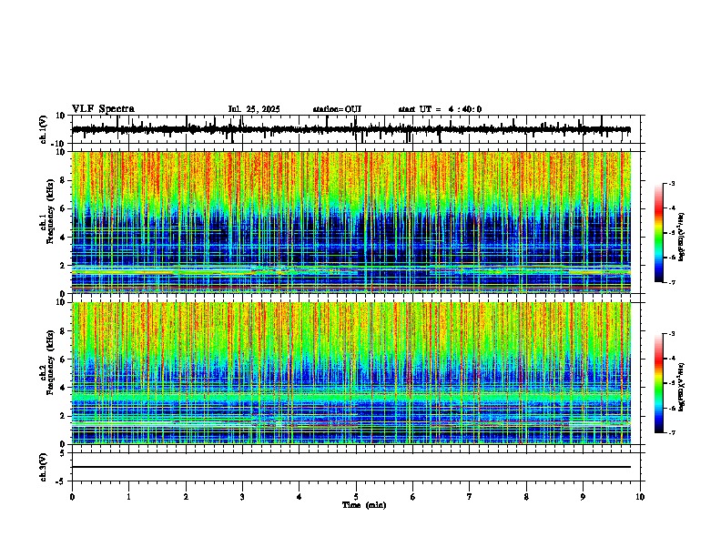
Task: Click the ch.1 voltage waveform trace panel
Action: click(x=356, y=129)
